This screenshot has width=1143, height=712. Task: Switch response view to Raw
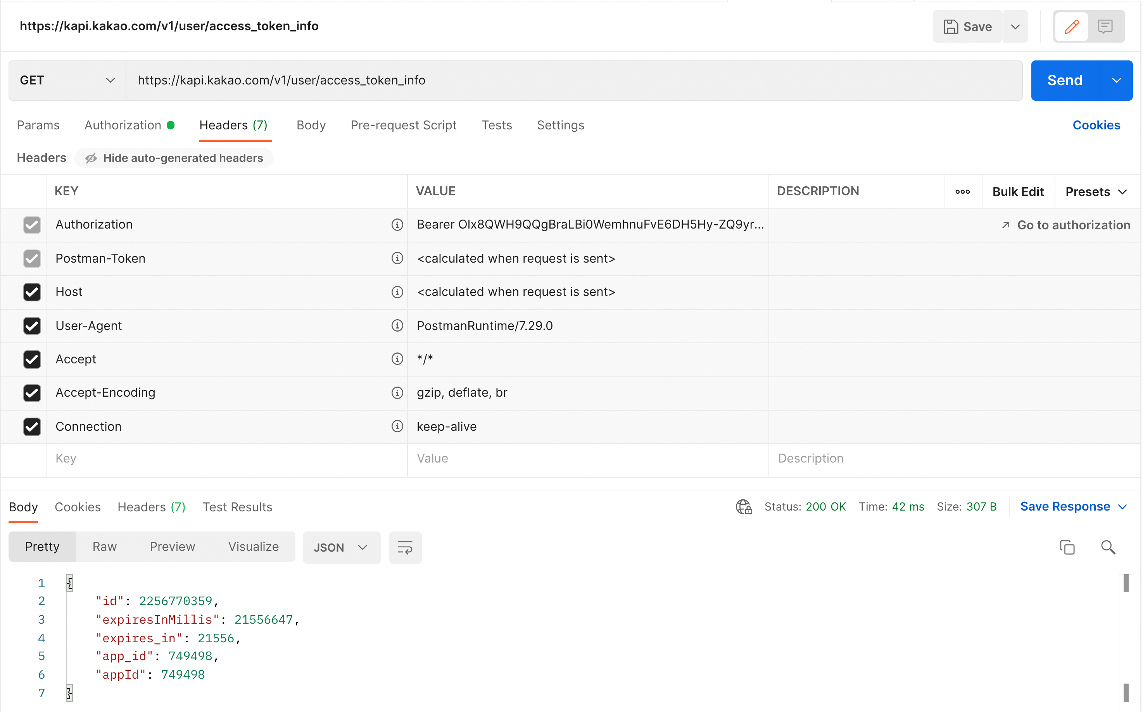pyautogui.click(x=105, y=547)
